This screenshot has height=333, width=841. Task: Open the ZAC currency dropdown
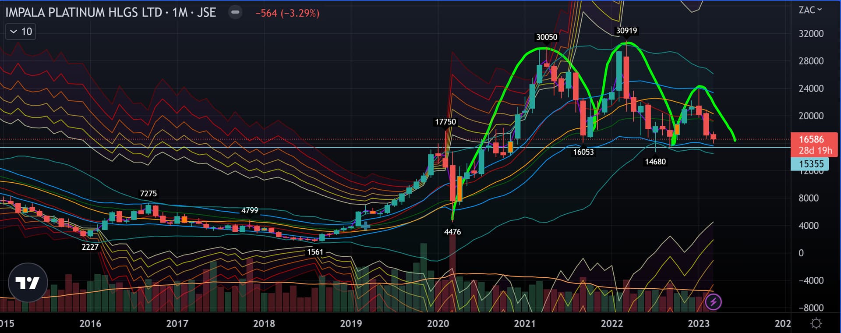pyautogui.click(x=810, y=10)
